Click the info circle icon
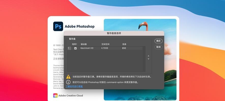This screenshot has width=225, height=101. (68, 82)
